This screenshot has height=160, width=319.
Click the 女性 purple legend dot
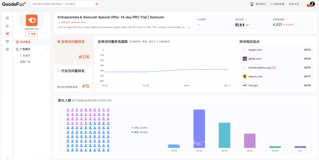pyautogui.click(x=132, y=128)
